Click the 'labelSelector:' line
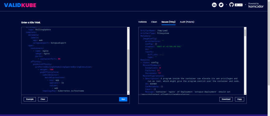Viewport: 270px width, 116px height. pos(51,75)
